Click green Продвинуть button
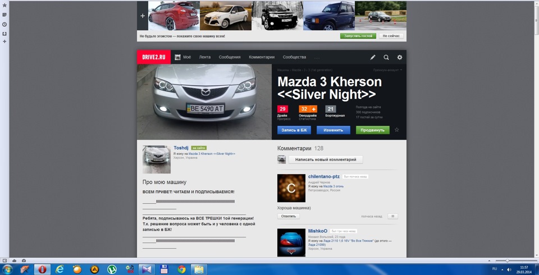The width and height of the screenshot is (539, 275). click(373, 130)
